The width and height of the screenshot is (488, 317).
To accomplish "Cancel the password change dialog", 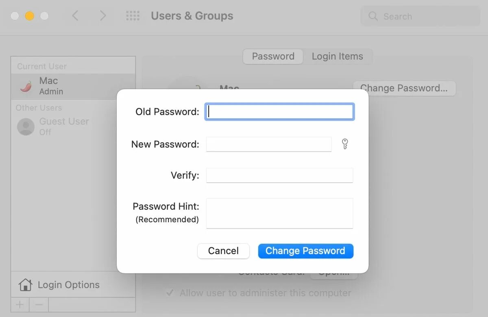I will 223,251.
